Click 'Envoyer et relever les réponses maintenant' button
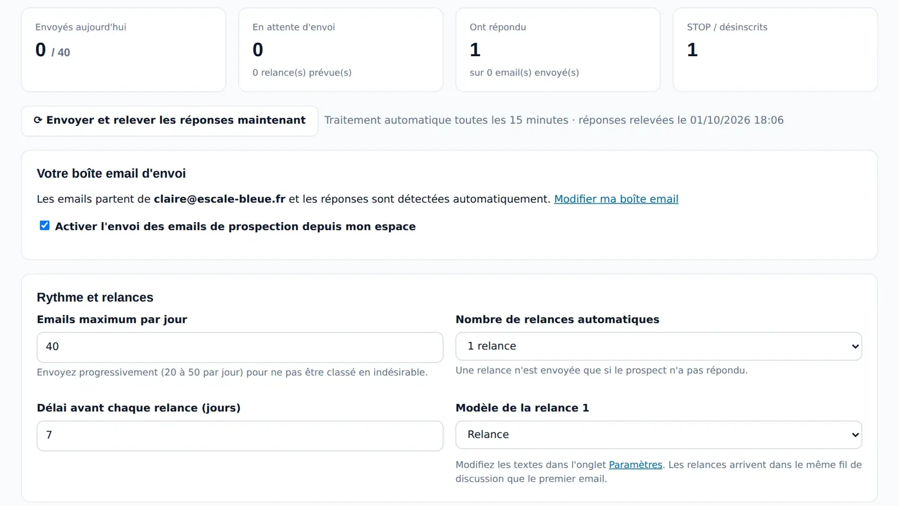 [170, 121]
